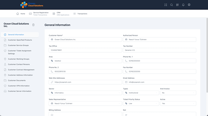Click the Service Registration ticket icon

point(30,14)
